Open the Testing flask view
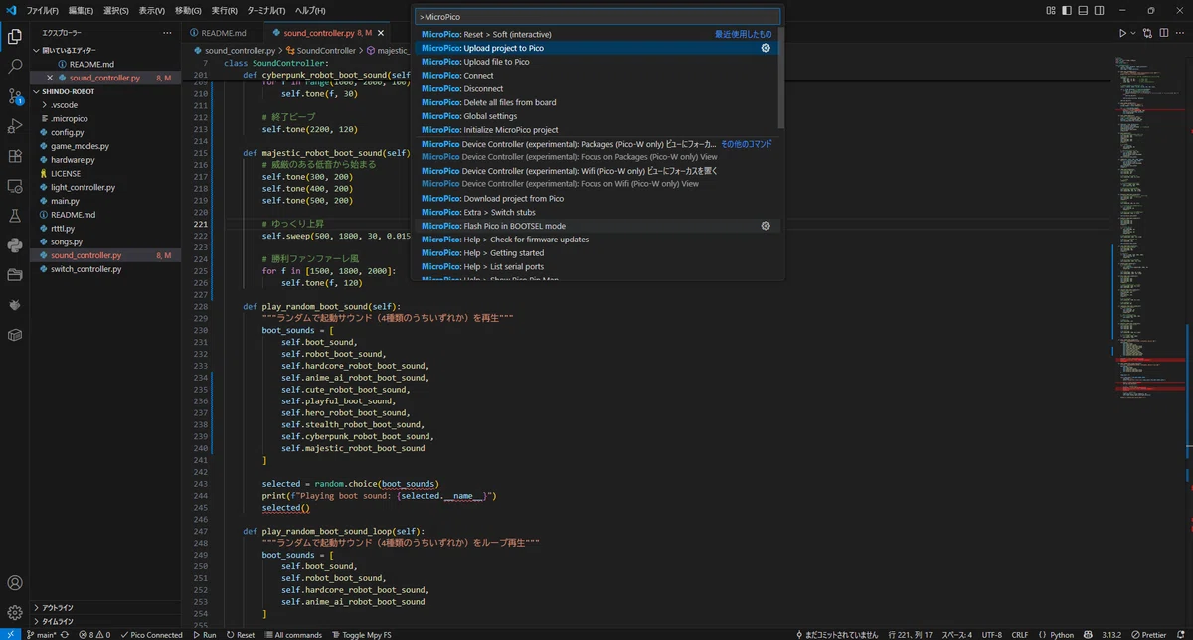Viewport: 1193px width, 640px height. coord(15,216)
